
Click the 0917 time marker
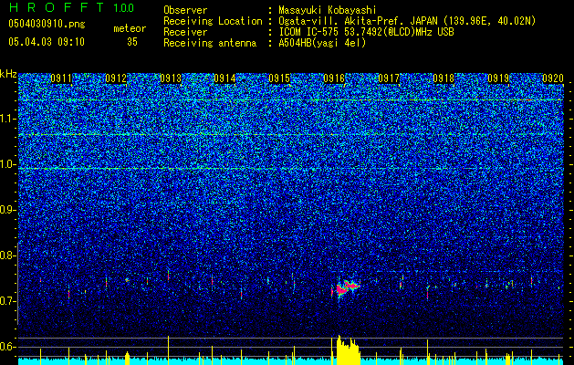point(389,78)
